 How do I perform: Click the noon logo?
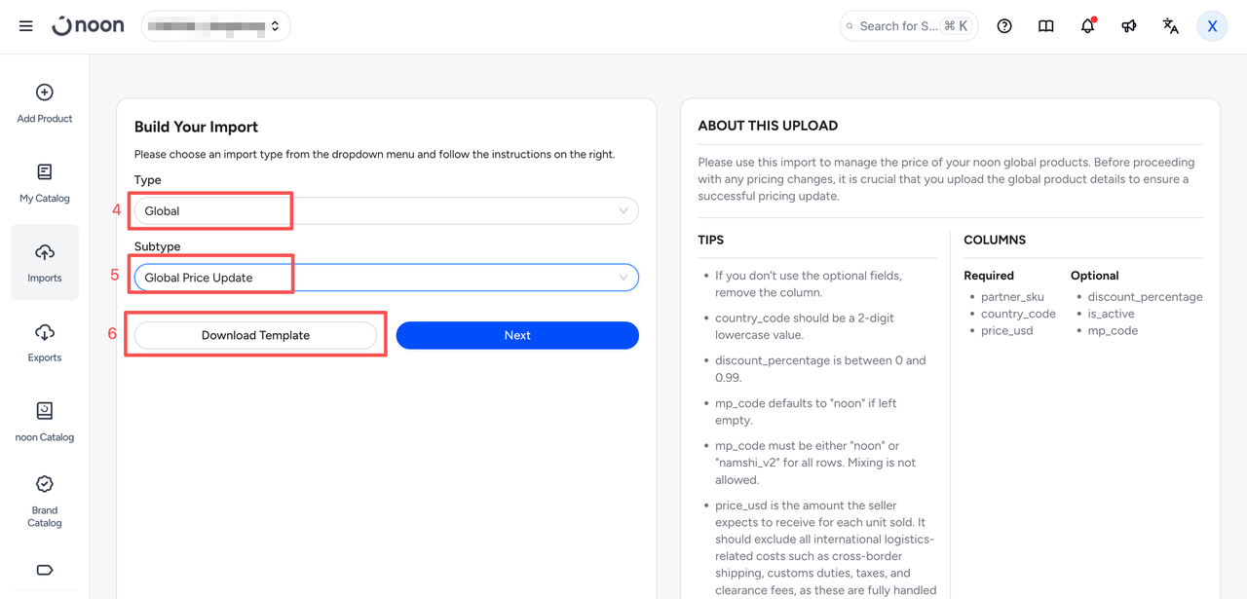coord(88,26)
